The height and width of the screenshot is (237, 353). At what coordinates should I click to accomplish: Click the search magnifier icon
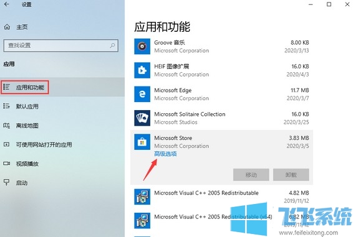tap(112, 45)
